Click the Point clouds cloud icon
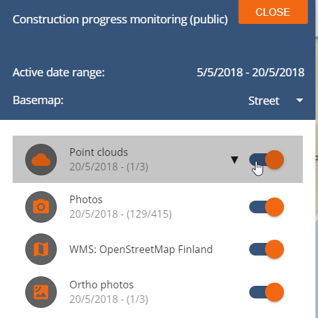 pyautogui.click(x=41, y=160)
